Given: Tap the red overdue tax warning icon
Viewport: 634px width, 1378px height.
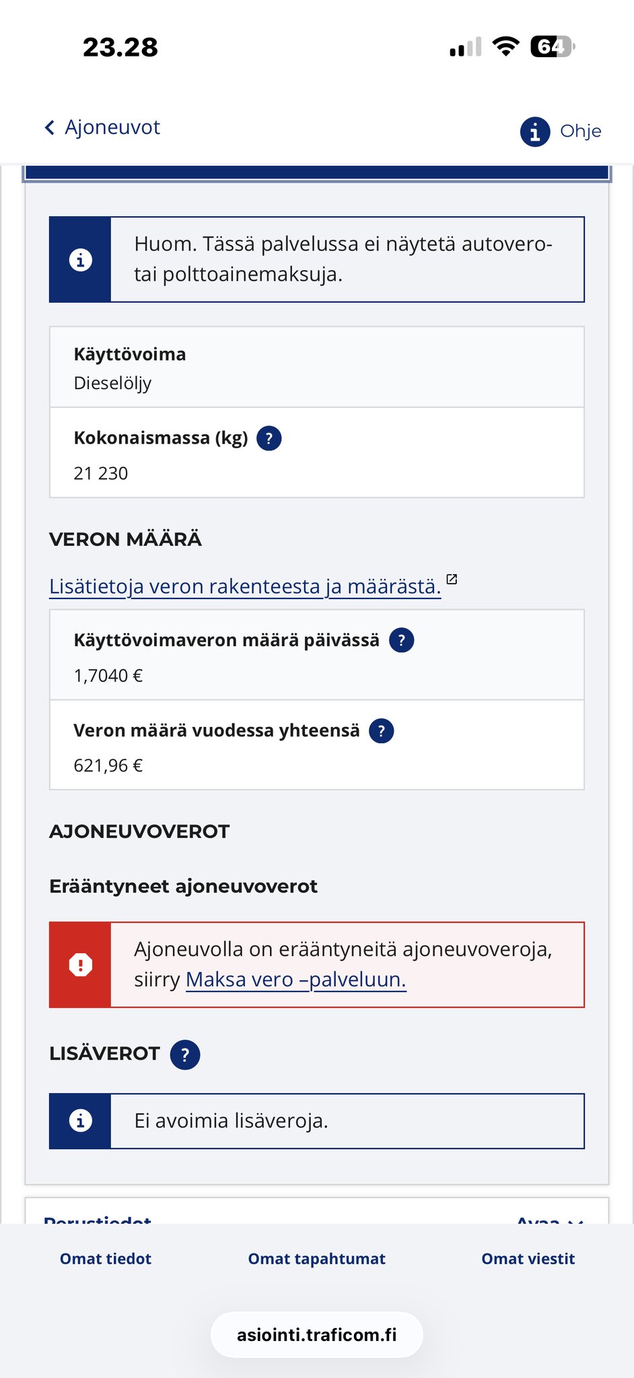Looking at the screenshot, I should pos(81,965).
